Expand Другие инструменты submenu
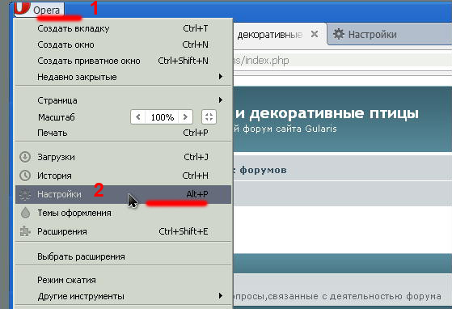 (x=124, y=296)
